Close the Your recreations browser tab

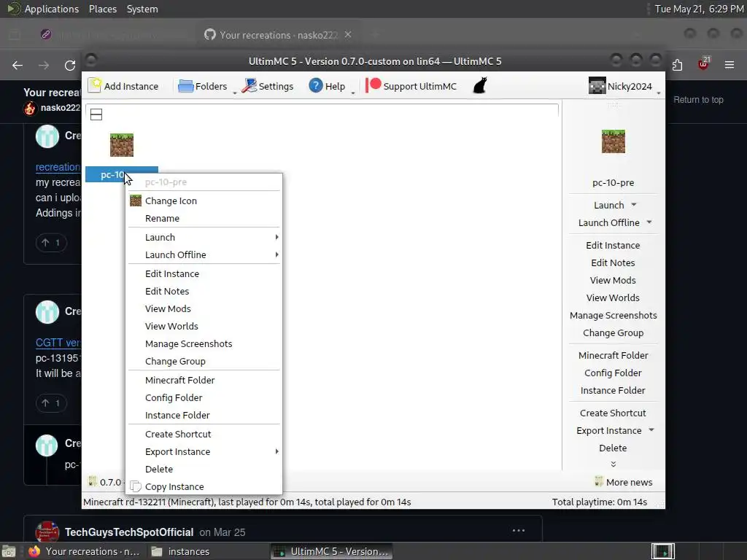[348, 35]
